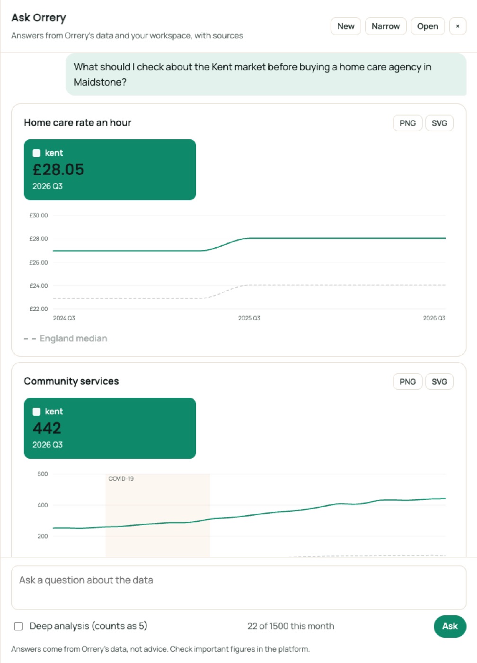
Task: Click the Home care rate an hour title
Action: click(78, 123)
